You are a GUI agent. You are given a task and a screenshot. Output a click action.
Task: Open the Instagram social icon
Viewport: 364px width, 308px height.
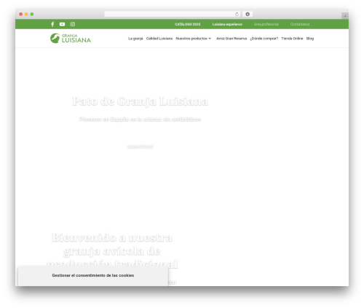pyautogui.click(x=72, y=24)
